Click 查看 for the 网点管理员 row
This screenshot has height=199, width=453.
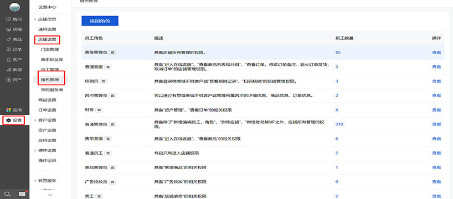point(436,96)
